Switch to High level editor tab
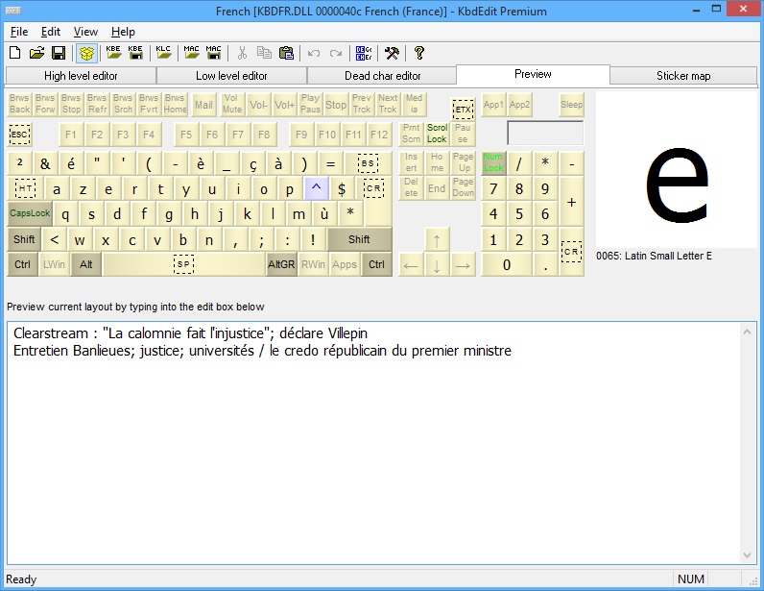The height and width of the screenshot is (591, 764). tap(81, 76)
